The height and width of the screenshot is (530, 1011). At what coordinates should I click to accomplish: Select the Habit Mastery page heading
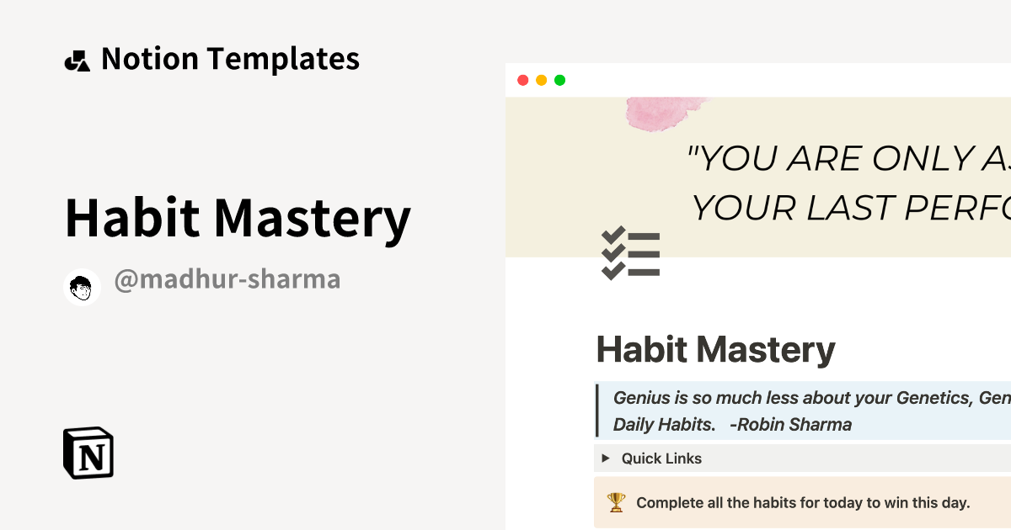coord(715,348)
